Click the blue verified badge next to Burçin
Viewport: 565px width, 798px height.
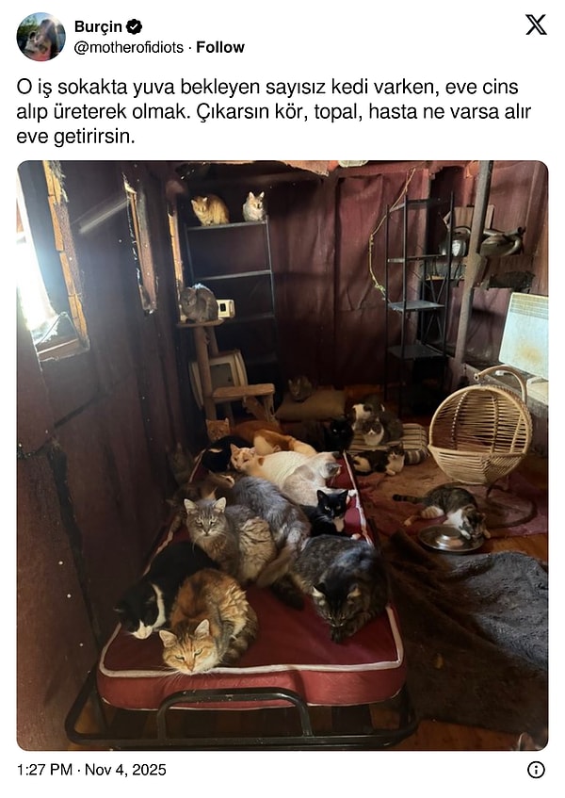tap(135, 26)
